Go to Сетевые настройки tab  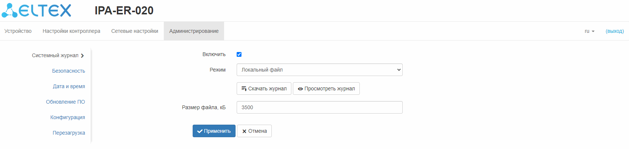click(135, 31)
